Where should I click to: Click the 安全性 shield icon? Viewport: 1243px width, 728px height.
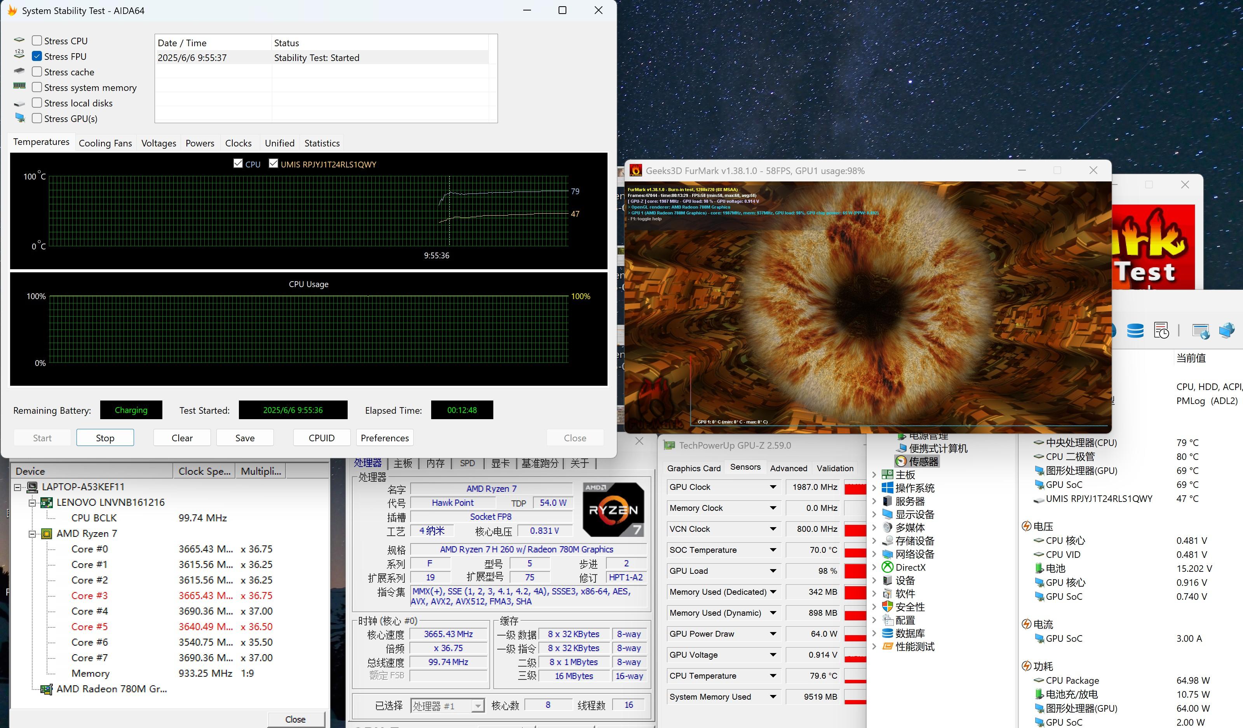click(x=887, y=607)
